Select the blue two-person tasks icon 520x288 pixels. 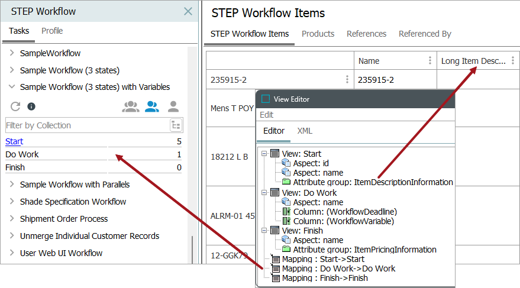pyautogui.click(x=152, y=106)
